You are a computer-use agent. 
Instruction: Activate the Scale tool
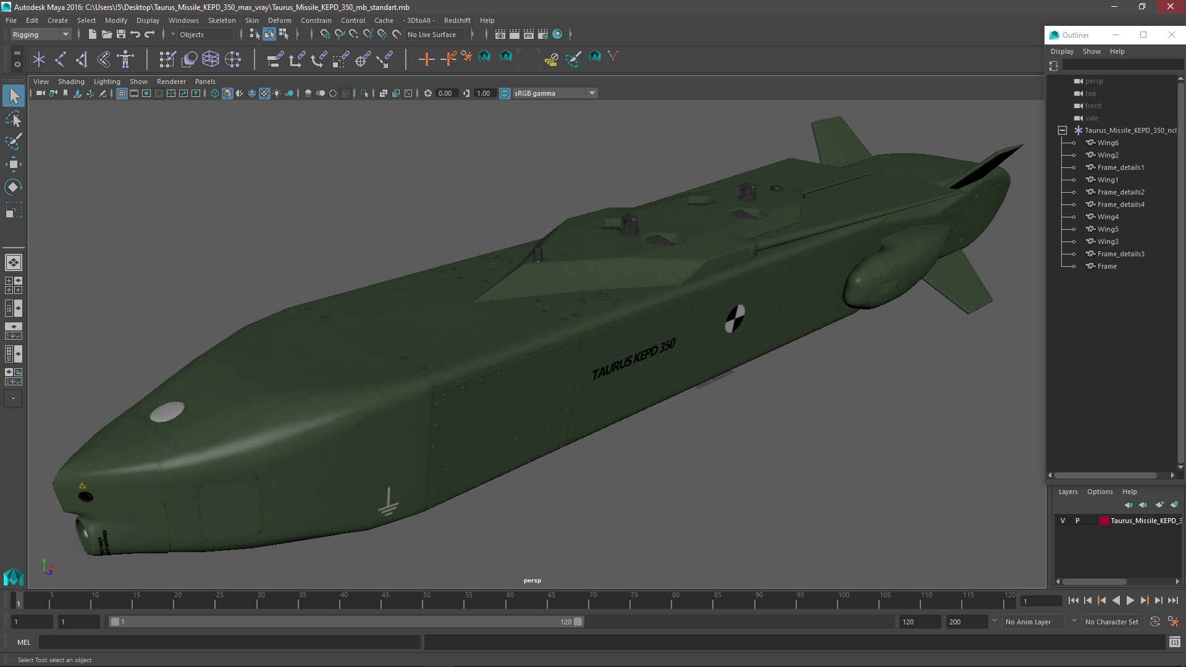pyautogui.click(x=14, y=210)
